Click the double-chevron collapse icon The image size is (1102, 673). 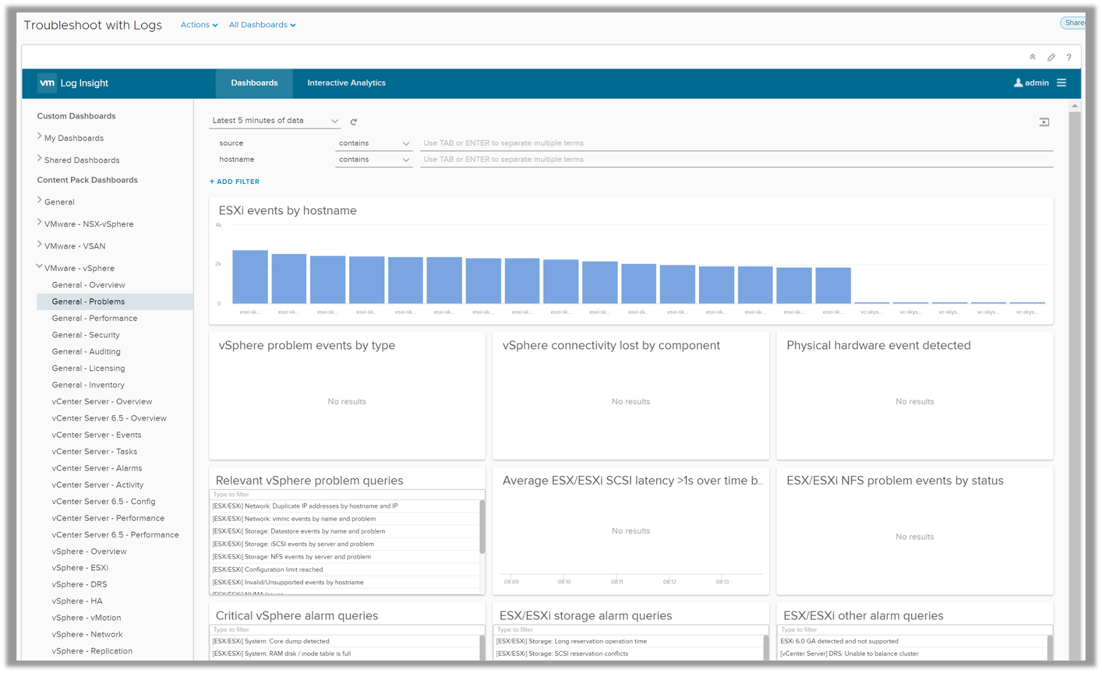tap(1032, 57)
